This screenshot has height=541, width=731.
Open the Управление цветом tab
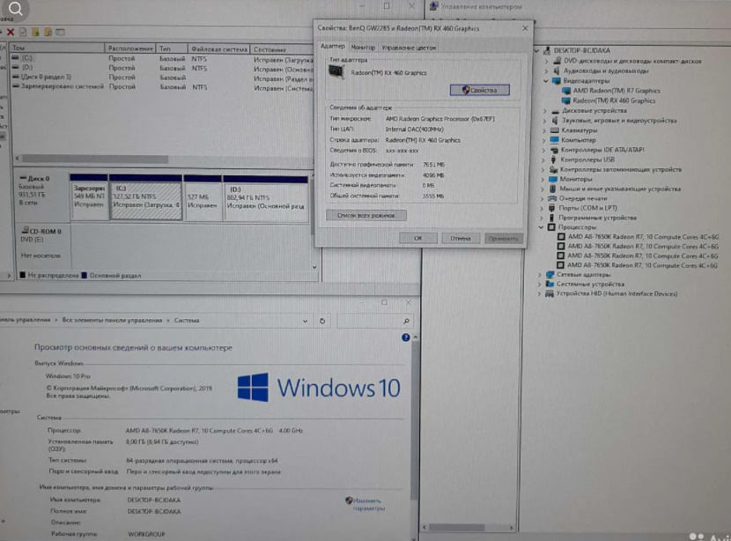point(409,48)
